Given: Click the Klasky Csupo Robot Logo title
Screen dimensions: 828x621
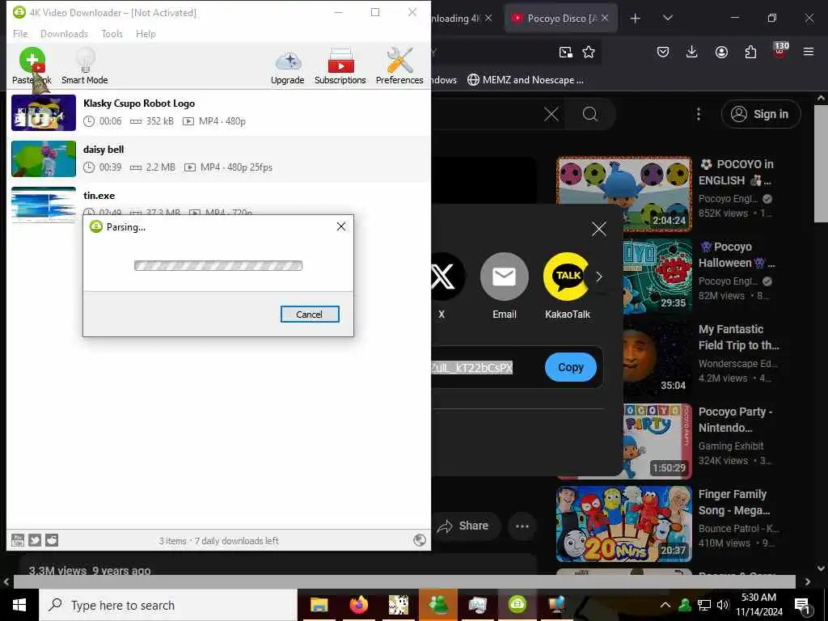Looking at the screenshot, I should click(139, 103).
